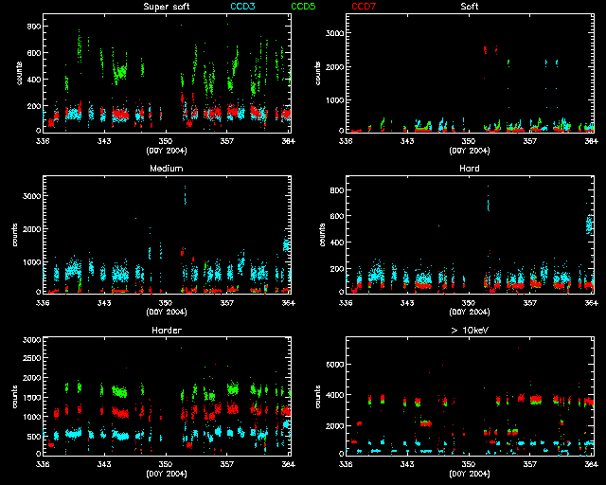Click the "Soft" plot title

(x=470, y=7)
